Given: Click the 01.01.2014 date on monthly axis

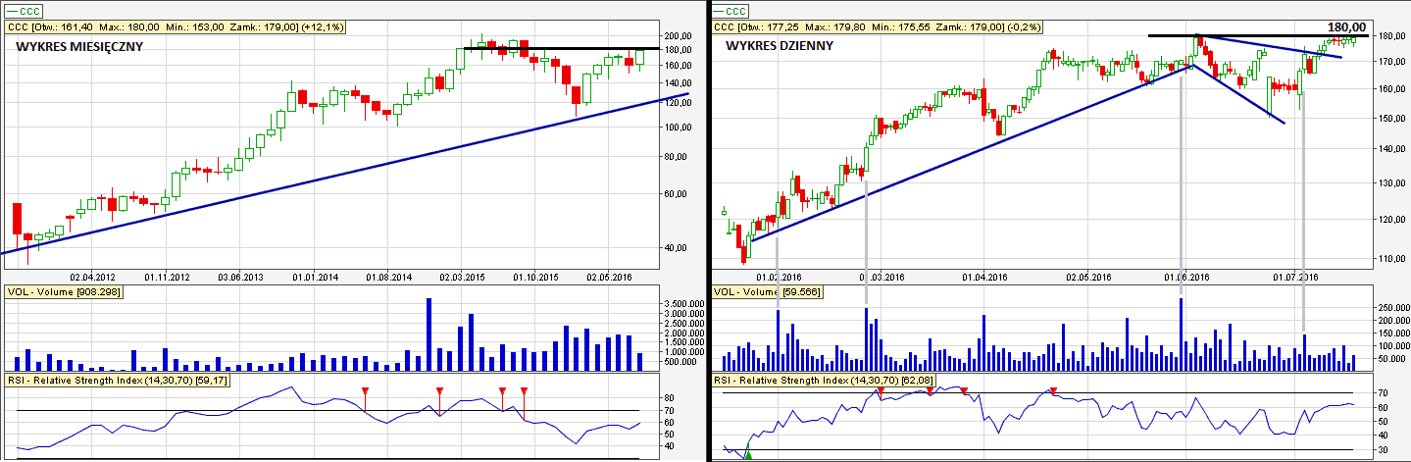Looking at the screenshot, I should (315, 277).
